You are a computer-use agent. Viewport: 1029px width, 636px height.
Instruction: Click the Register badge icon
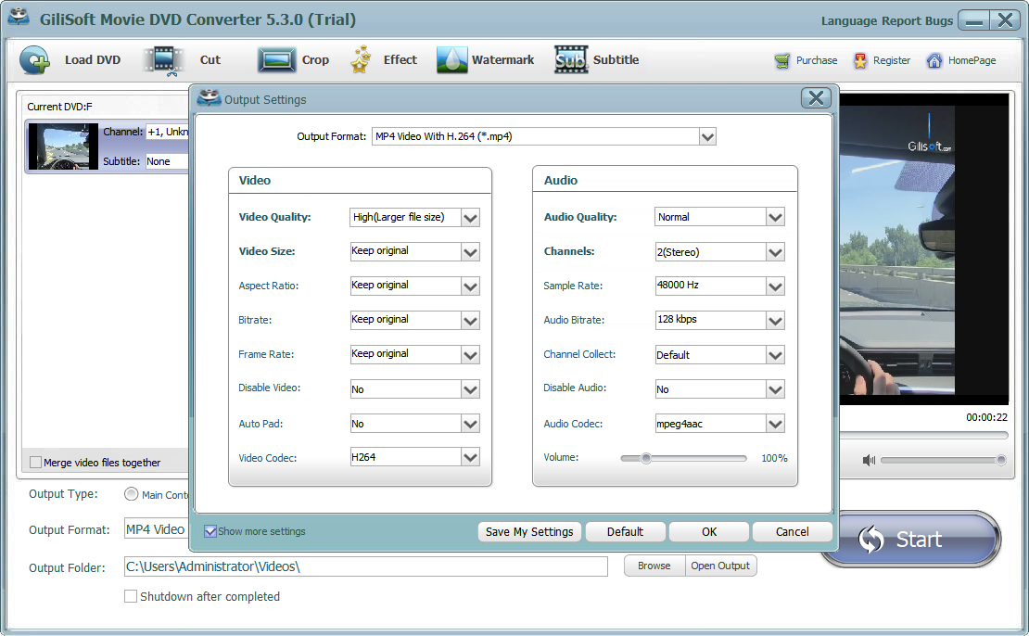tap(859, 61)
